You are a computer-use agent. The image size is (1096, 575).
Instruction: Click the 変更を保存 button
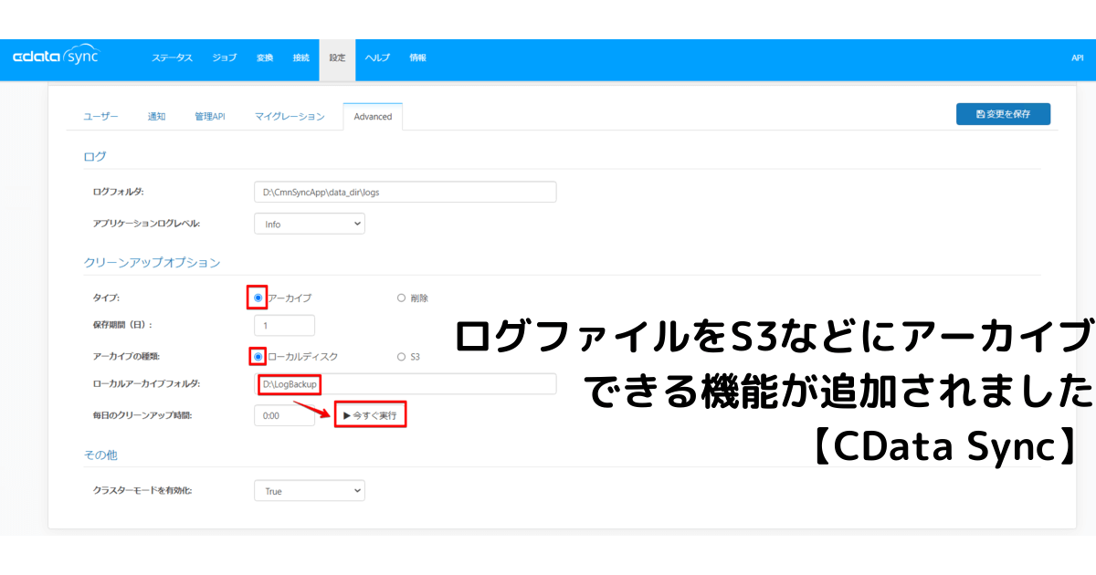[x=1003, y=114]
